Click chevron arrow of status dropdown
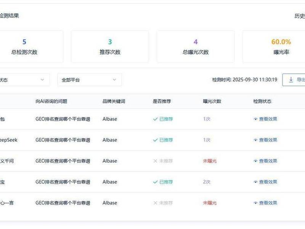The image size is (305, 229). [x=42, y=80]
